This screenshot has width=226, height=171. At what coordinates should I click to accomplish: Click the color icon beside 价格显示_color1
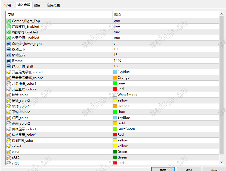pos(9,129)
